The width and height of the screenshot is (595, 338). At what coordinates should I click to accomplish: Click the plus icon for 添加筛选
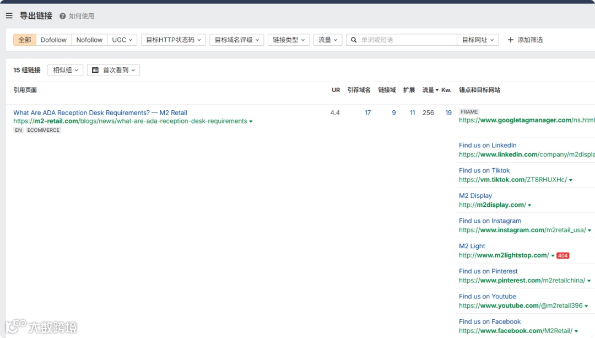pyautogui.click(x=510, y=40)
